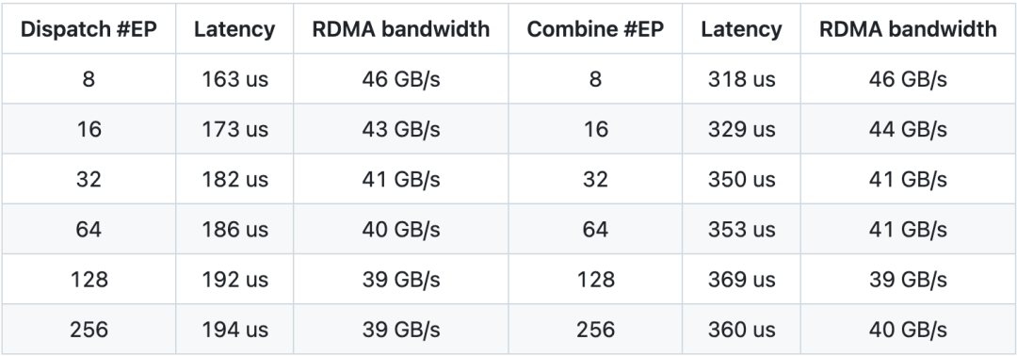1017x356 pixels.
Task: Click the 353 us latency cell
Action: pyautogui.click(x=741, y=229)
